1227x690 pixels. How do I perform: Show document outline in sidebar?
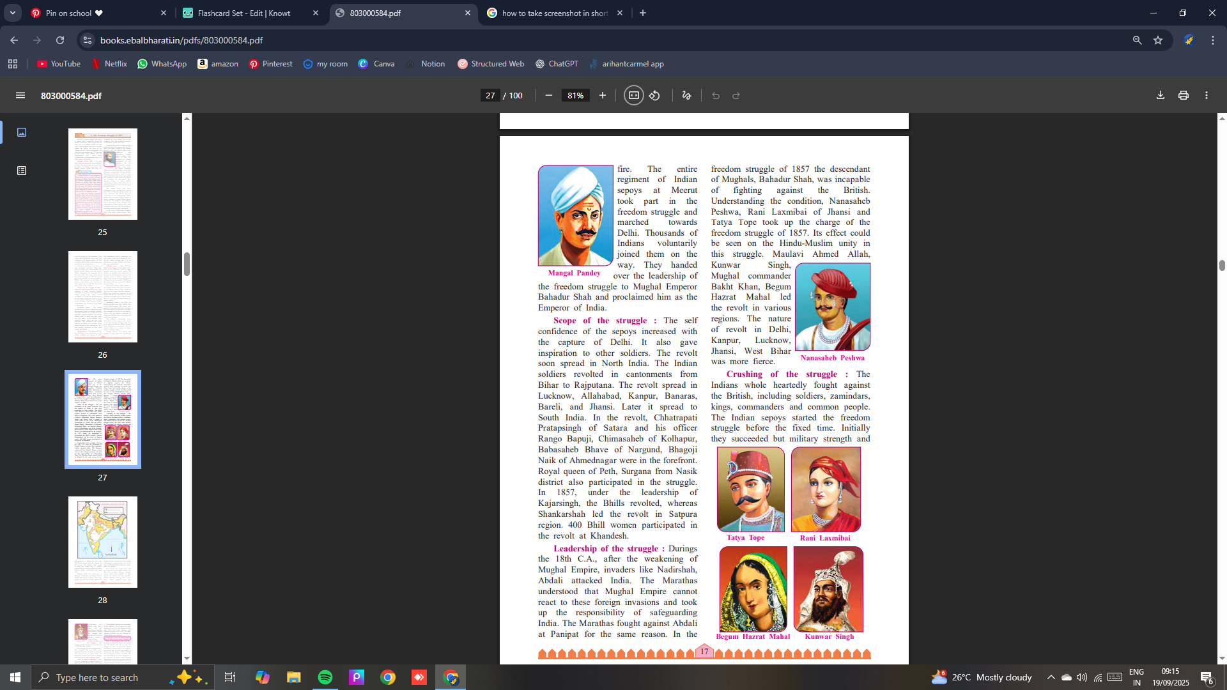22,171
